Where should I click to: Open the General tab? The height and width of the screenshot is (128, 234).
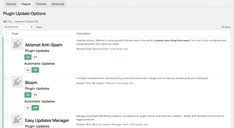11,4
